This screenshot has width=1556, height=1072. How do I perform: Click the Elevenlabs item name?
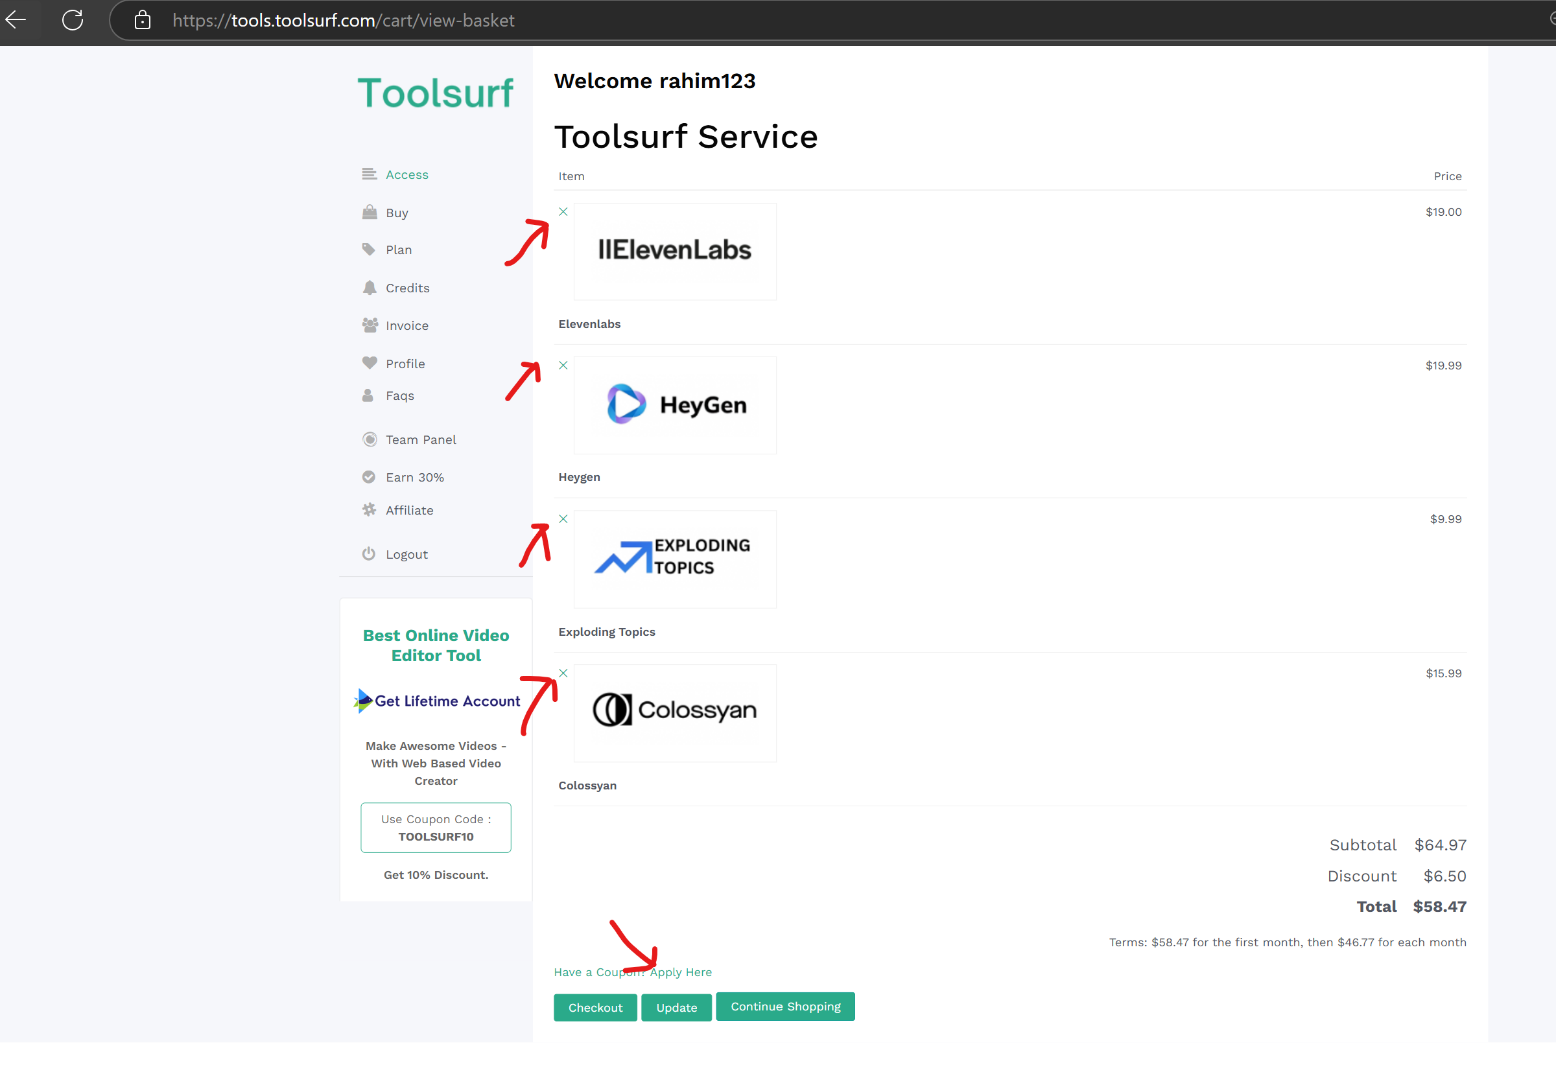pos(589,324)
